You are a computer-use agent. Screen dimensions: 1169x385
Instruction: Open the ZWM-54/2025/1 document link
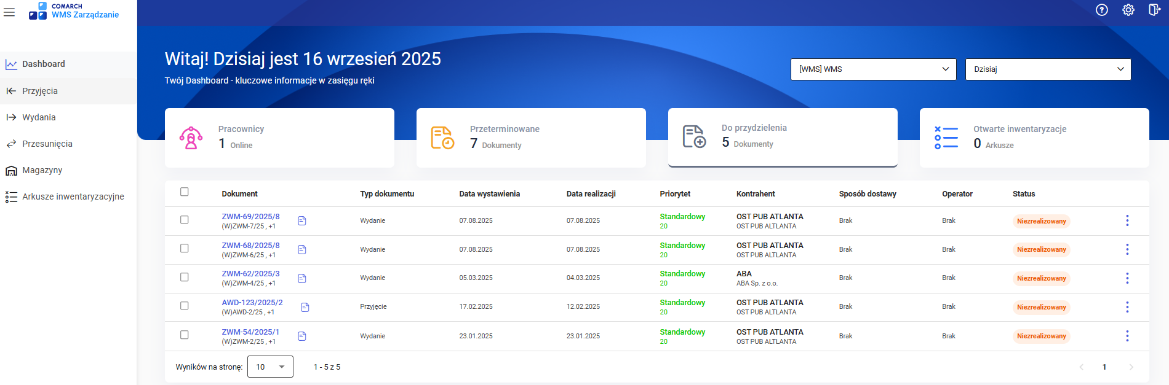click(x=250, y=332)
